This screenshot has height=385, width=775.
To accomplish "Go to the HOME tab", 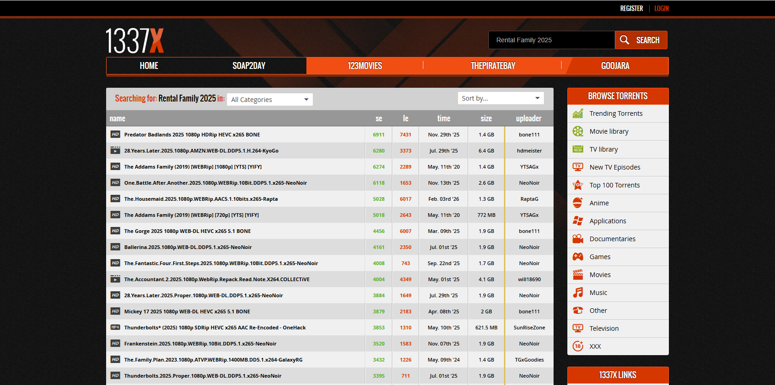I will (x=149, y=66).
